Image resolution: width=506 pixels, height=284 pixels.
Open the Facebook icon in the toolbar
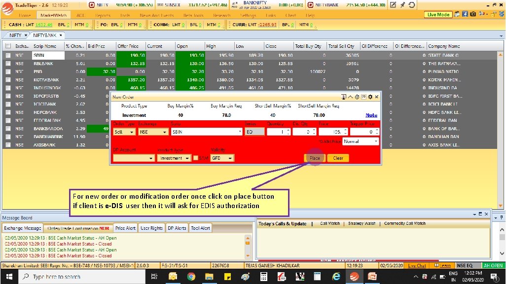pos(465,14)
